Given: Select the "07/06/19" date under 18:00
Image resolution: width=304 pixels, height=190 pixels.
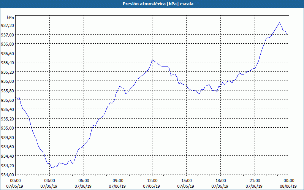Looking at the screenshot, I should (x=220, y=186).
